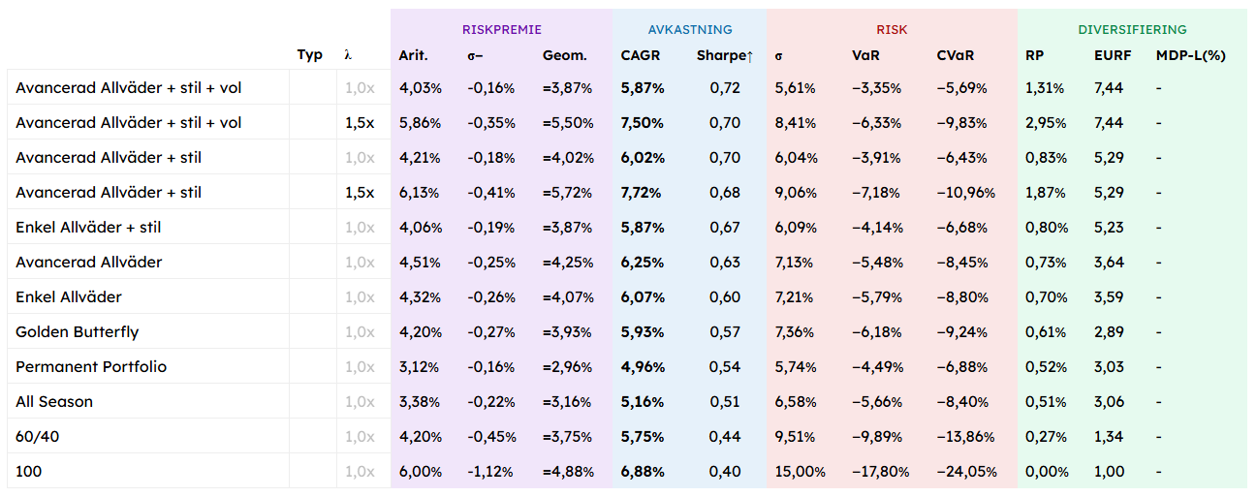This screenshot has height=497, width=1257.
Task: Select the 60/40 portfolio name
Action: point(37,437)
